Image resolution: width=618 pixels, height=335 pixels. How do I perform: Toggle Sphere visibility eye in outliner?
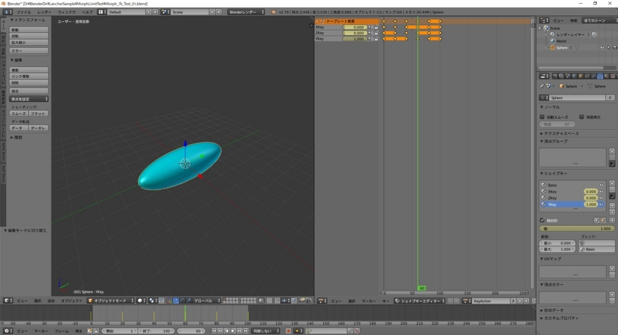click(x=602, y=48)
